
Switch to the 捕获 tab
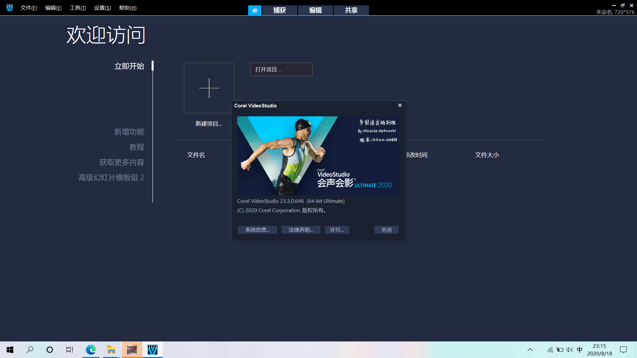(280, 10)
